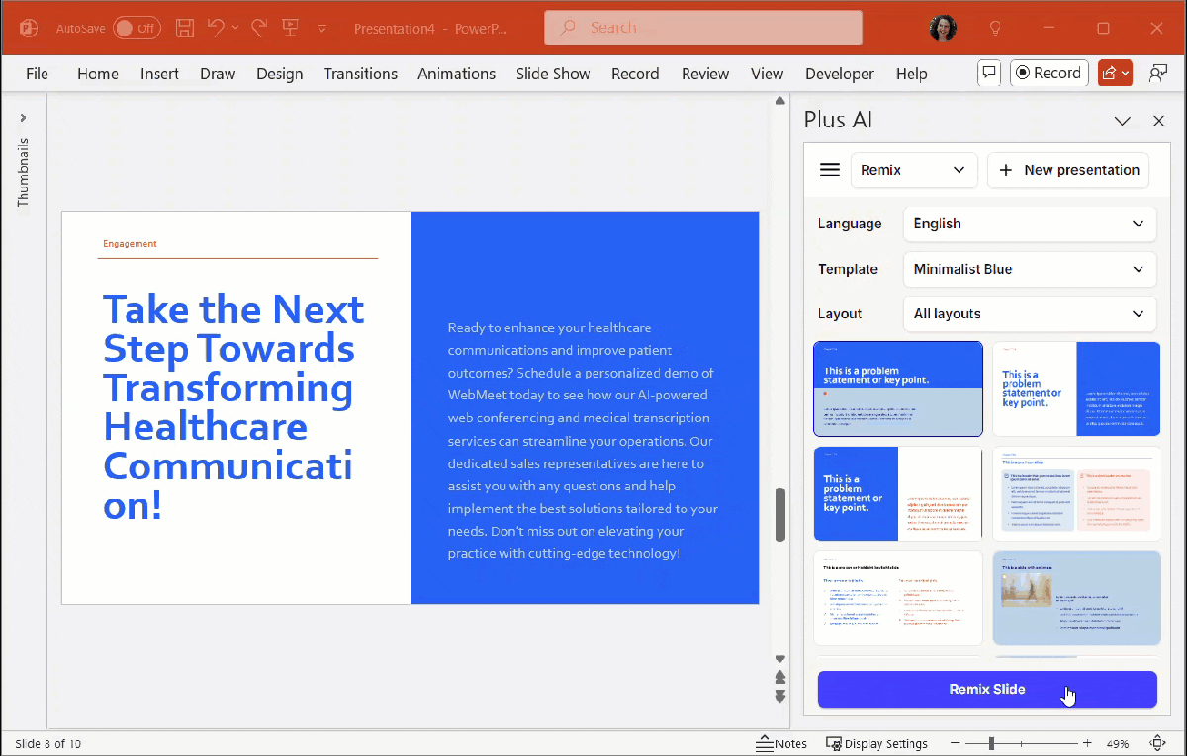This screenshot has width=1187, height=756.
Task: Click the Notes icon in status bar
Action: click(780, 743)
